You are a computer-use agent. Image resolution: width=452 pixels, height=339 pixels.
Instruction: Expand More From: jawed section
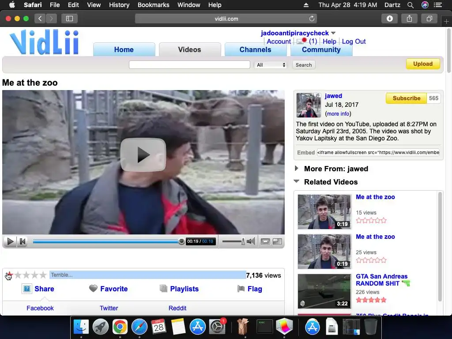click(x=297, y=168)
